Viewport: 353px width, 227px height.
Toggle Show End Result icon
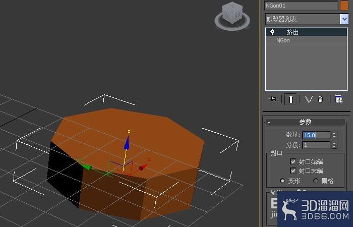click(x=290, y=99)
